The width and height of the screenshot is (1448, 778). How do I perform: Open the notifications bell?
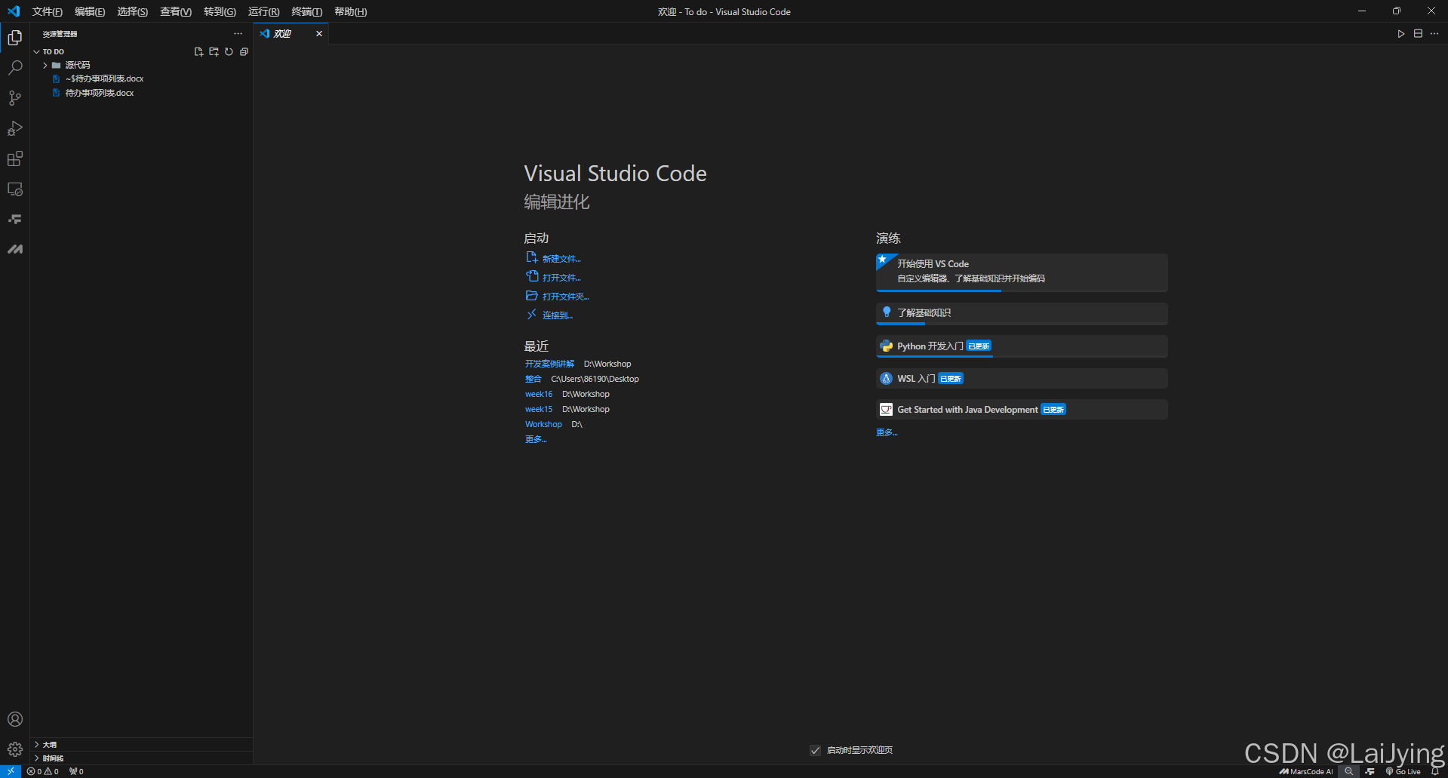coord(1435,771)
